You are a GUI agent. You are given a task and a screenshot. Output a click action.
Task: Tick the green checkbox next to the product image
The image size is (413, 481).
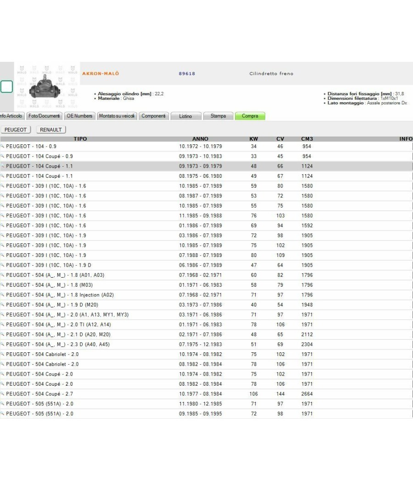click(x=6, y=87)
